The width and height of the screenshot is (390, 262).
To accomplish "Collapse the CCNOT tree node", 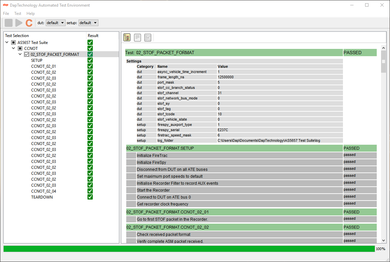I will tap(14, 48).
